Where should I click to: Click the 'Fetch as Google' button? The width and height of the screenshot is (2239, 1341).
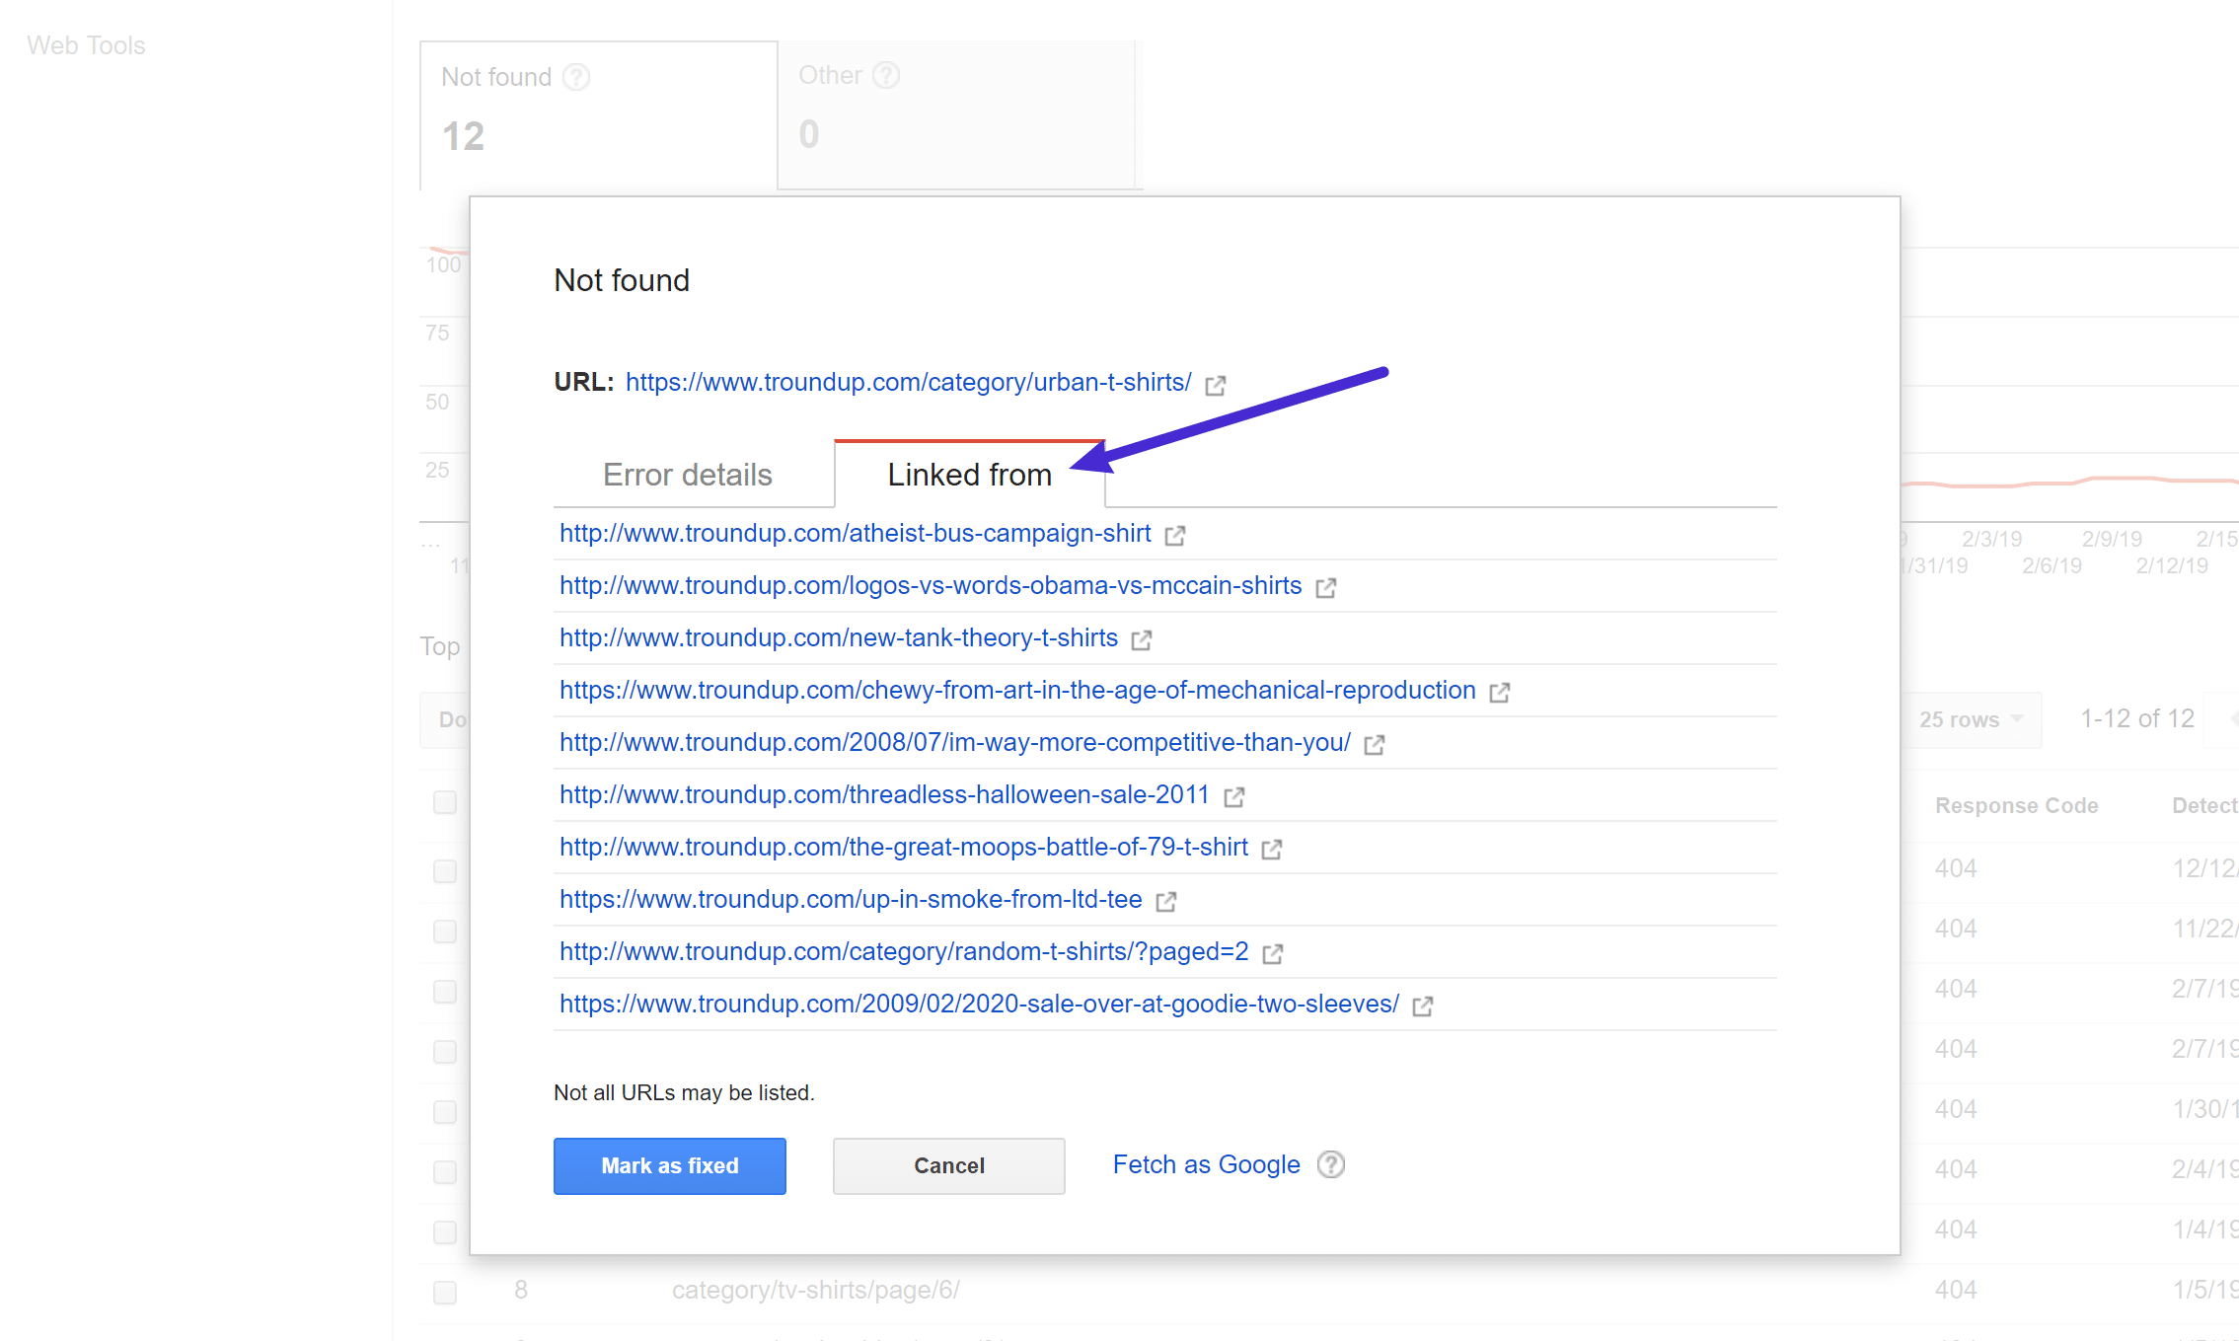click(x=1205, y=1163)
